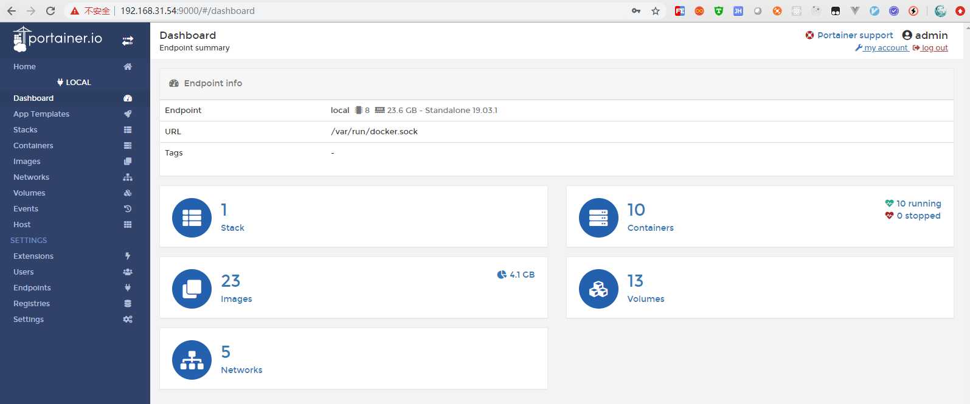The width and height of the screenshot is (970, 404).
Task: Click the '10 running' status text
Action: tap(918, 204)
